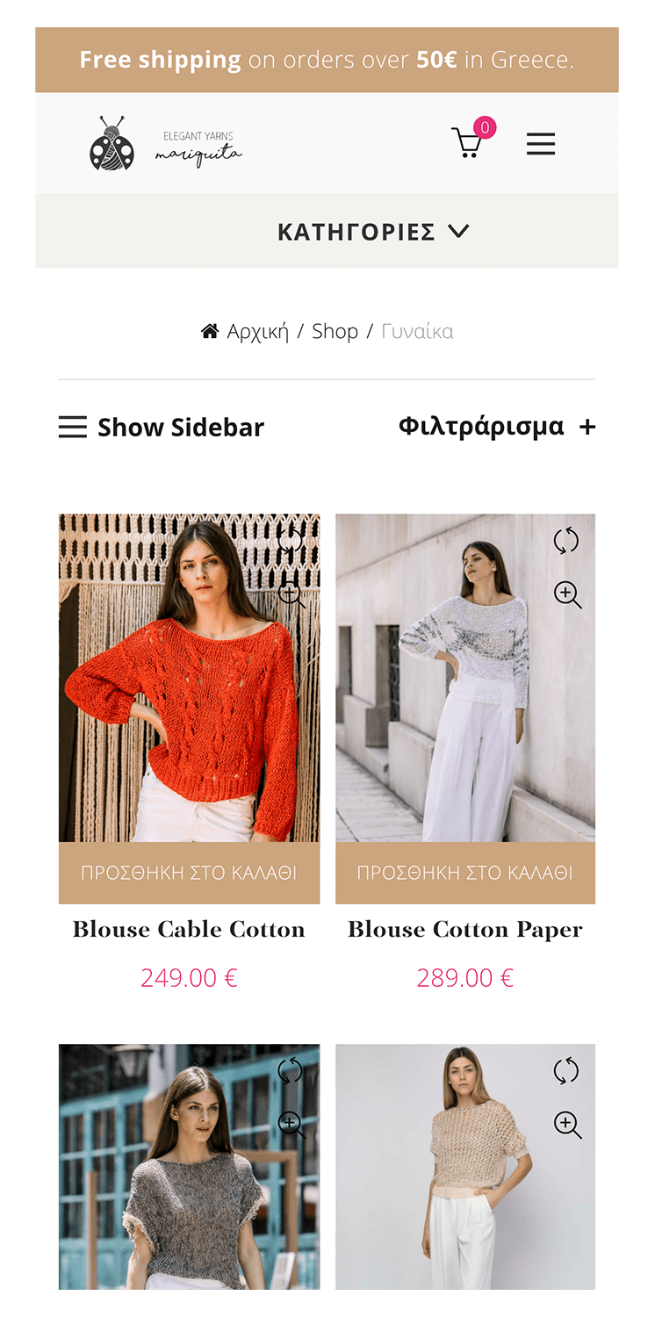Click the Mariquita ladybug logo

tap(166, 143)
